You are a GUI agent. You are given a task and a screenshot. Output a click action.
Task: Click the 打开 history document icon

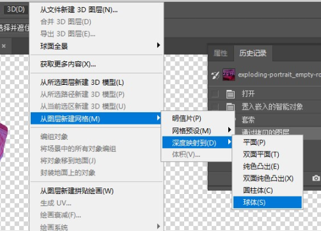(230, 94)
